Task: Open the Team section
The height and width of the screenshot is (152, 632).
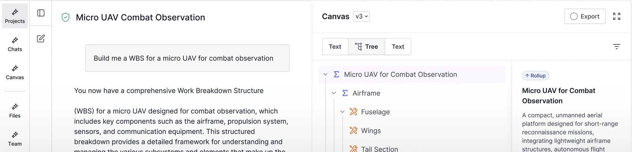Action: [15, 139]
